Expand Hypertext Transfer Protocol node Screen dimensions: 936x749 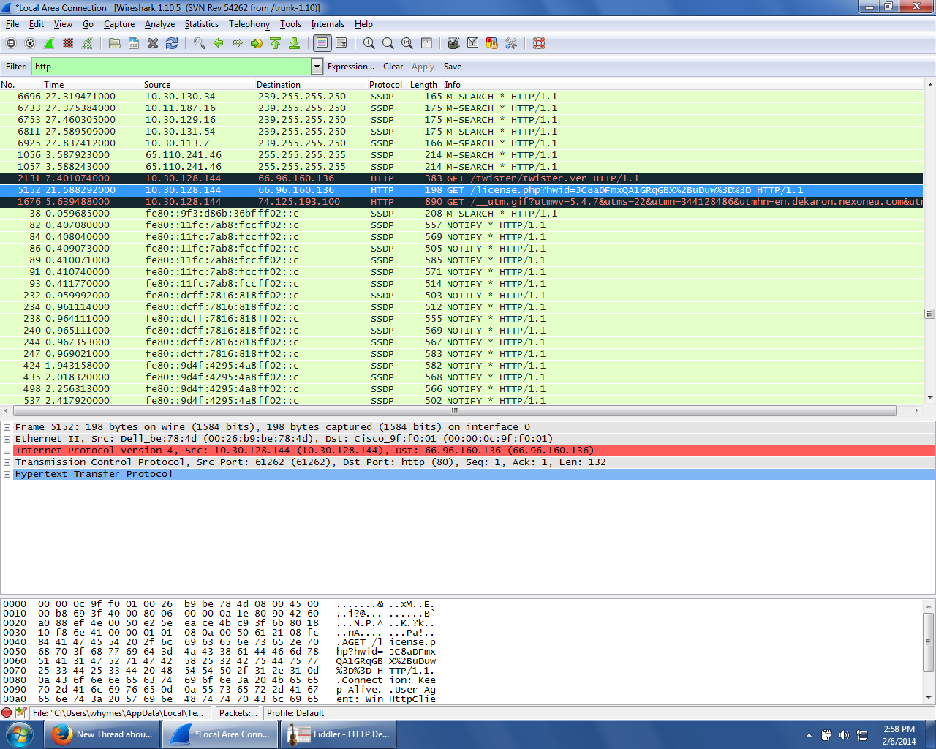pos(7,474)
